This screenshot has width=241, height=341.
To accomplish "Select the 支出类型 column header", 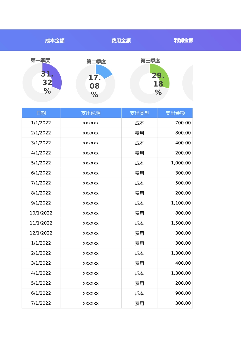I will [139, 113].
